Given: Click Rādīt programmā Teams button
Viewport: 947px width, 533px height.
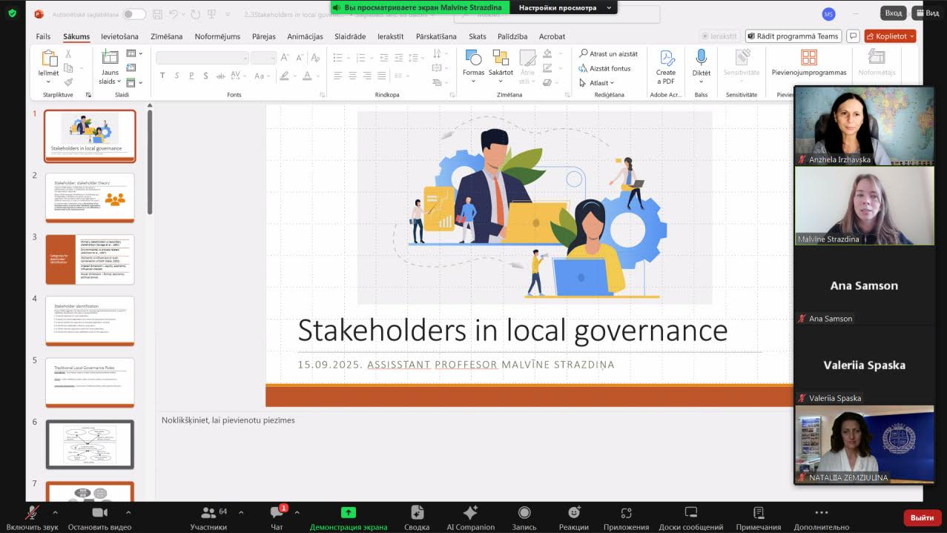Looking at the screenshot, I should (793, 36).
